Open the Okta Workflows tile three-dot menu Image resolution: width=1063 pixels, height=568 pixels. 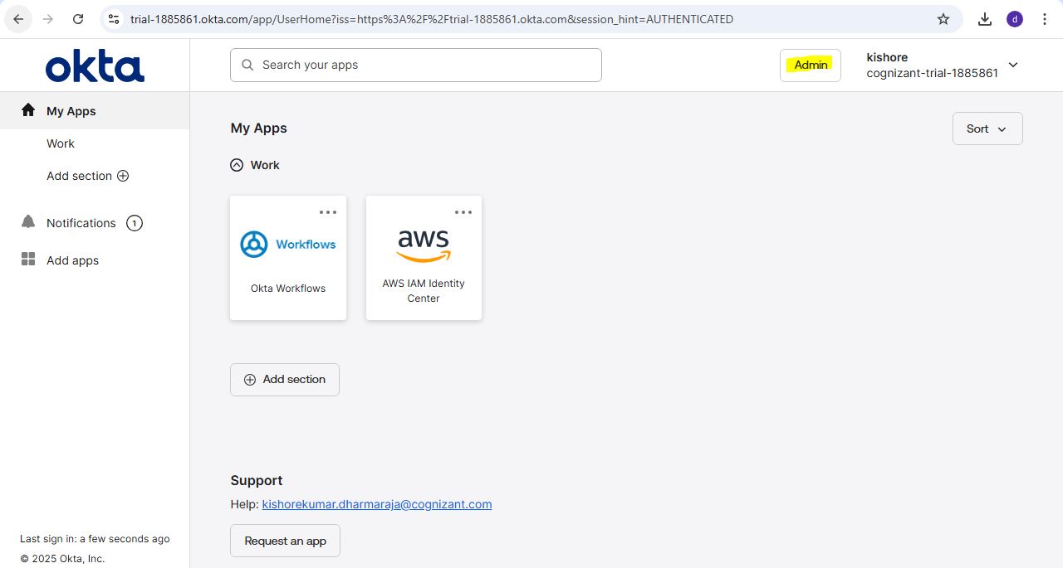[x=328, y=212]
